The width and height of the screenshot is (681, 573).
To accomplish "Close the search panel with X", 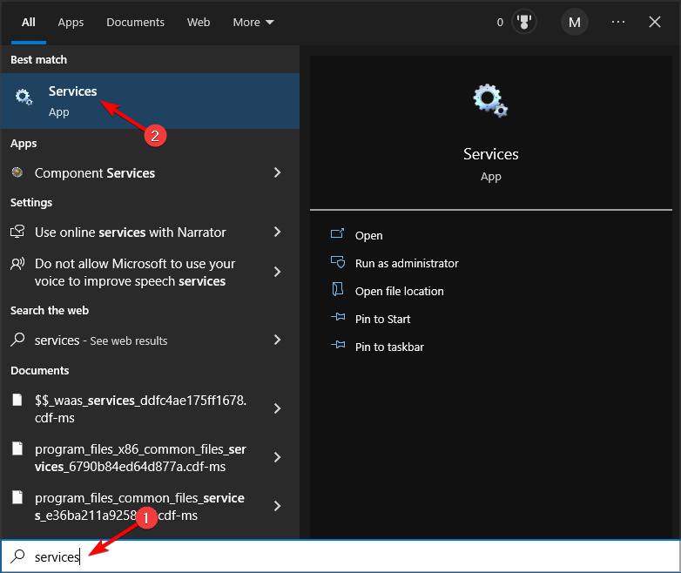I will [x=655, y=22].
